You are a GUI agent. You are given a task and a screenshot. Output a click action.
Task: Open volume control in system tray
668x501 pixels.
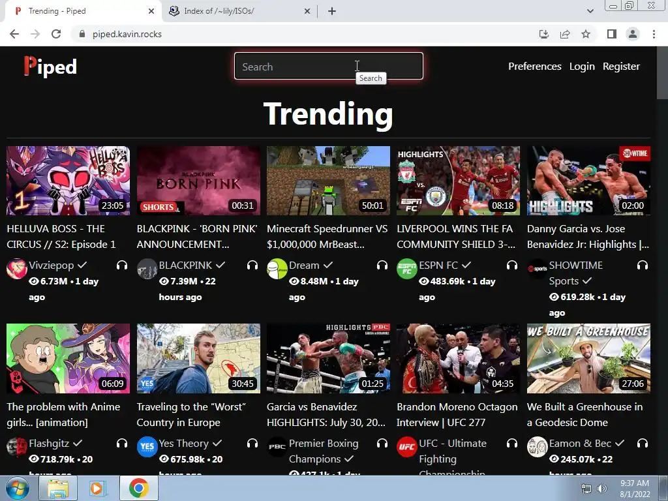point(602,489)
